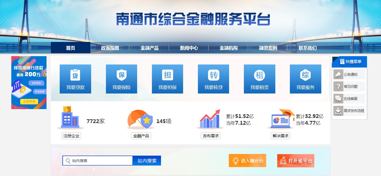Open the 新闻中心 navigation item
This screenshot has height=176, width=381.
[x=189, y=48]
